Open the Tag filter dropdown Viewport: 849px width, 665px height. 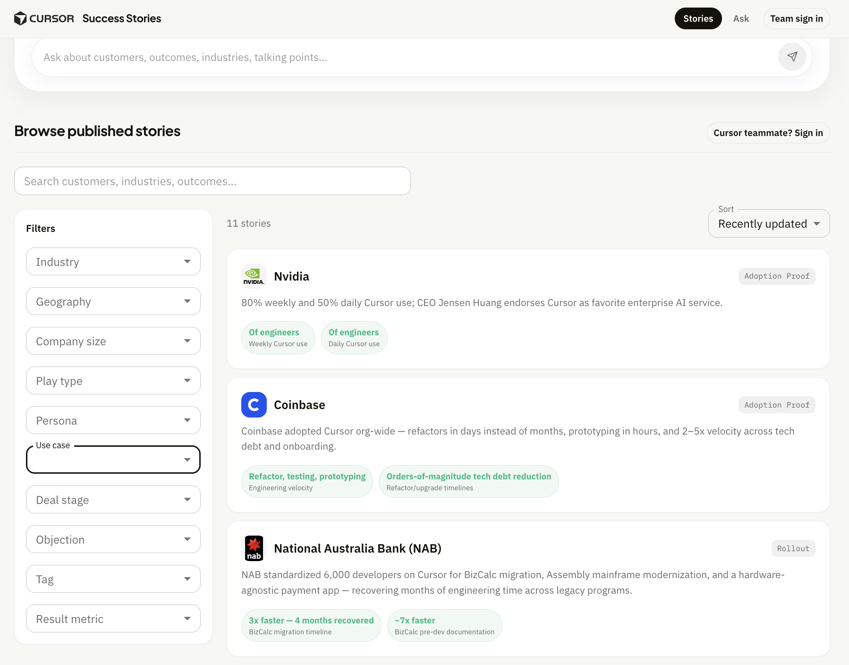[x=113, y=579]
